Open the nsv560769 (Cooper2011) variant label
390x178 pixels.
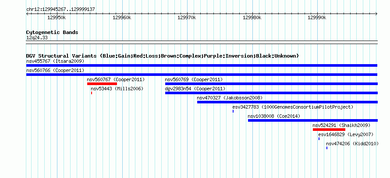(194, 79)
